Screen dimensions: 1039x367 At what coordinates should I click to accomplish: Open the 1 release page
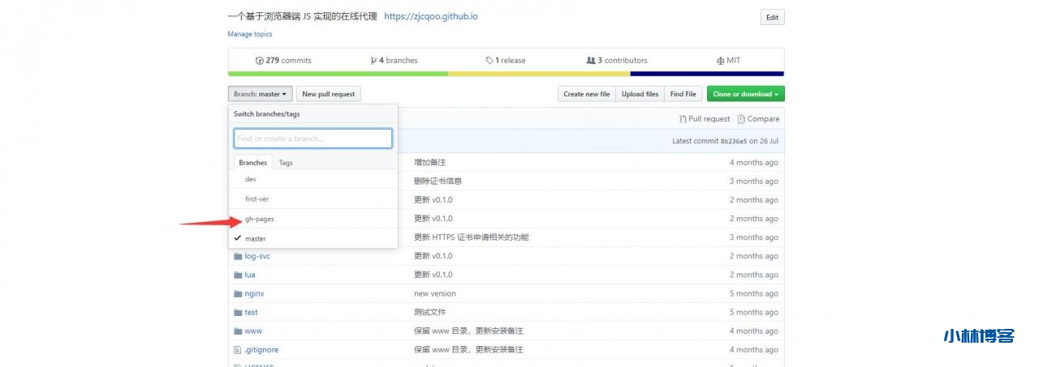pos(506,61)
